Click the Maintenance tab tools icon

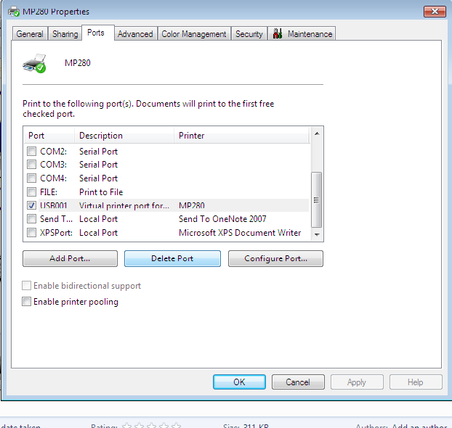(277, 34)
